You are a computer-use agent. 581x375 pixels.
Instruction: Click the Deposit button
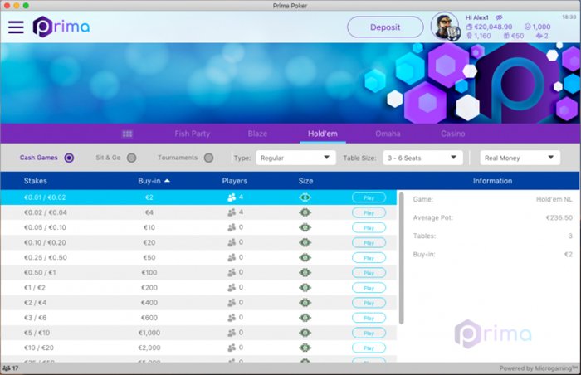point(385,27)
